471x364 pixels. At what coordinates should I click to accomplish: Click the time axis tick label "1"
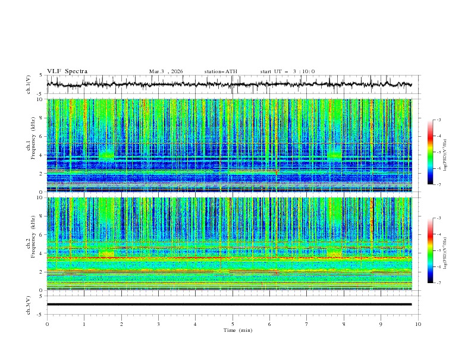[x=84, y=324]
